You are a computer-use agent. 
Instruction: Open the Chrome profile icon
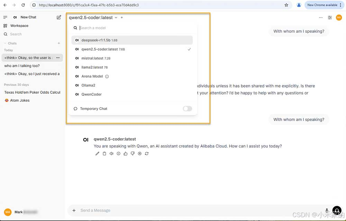(299, 5)
